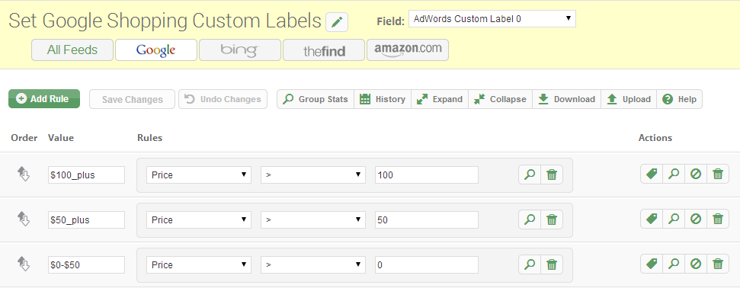Screen dimensions: 740x298
Task: Remove the Price > 100 condition trash
Action: pos(552,175)
